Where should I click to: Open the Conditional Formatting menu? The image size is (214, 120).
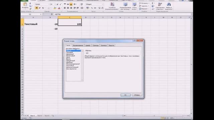pyautogui.click(x=112, y=6)
